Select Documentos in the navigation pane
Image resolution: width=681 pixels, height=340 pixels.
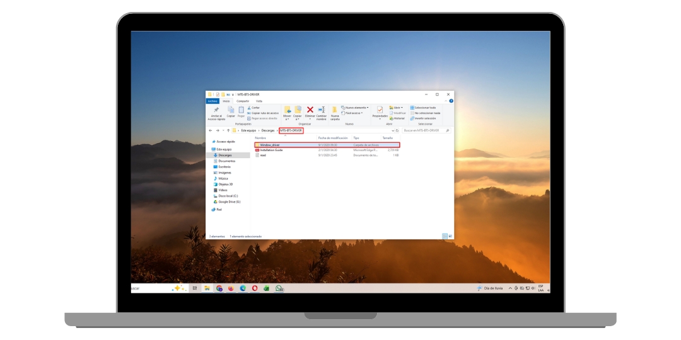[x=226, y=161]
